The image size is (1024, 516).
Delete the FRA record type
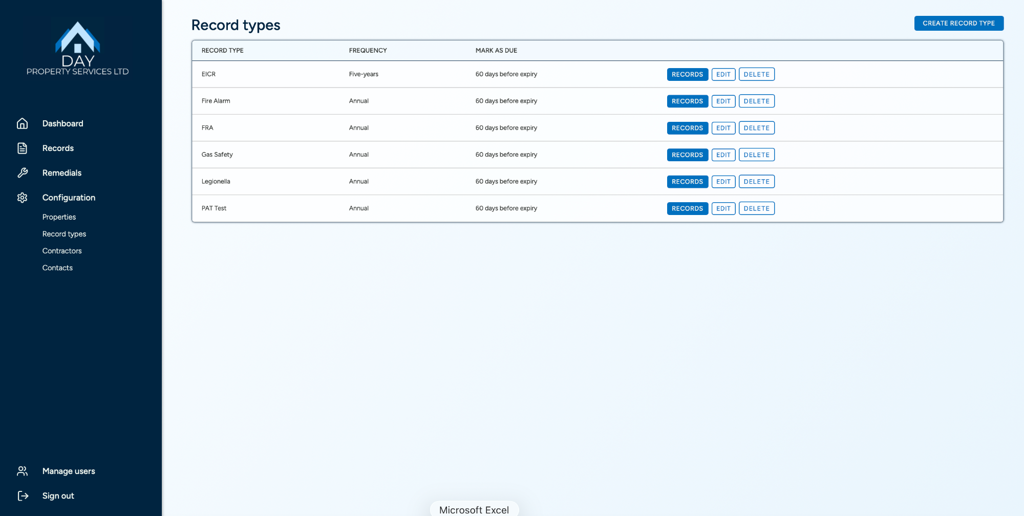756,128
